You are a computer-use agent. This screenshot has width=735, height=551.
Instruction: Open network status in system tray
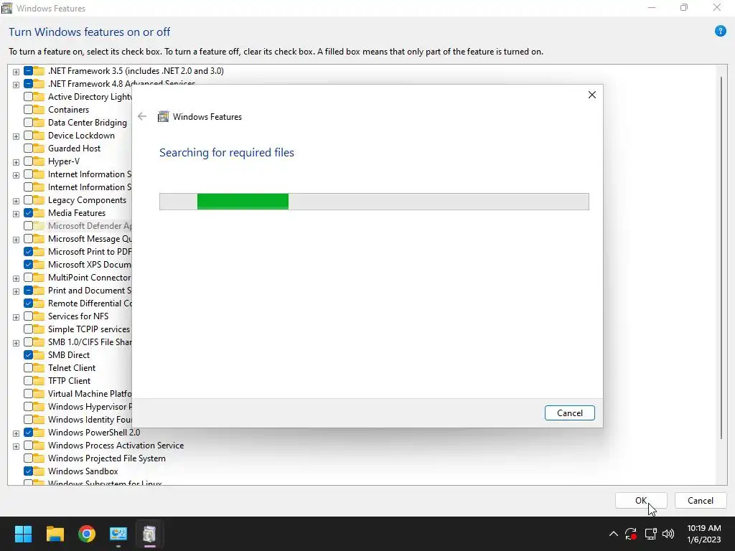tap(650, 534)
